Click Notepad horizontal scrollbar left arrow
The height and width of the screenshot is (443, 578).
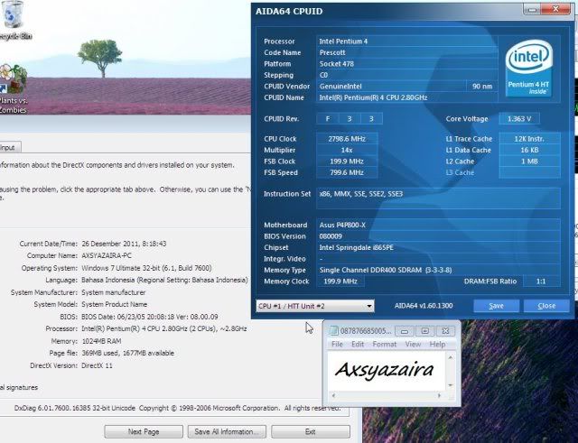[333, 395]
